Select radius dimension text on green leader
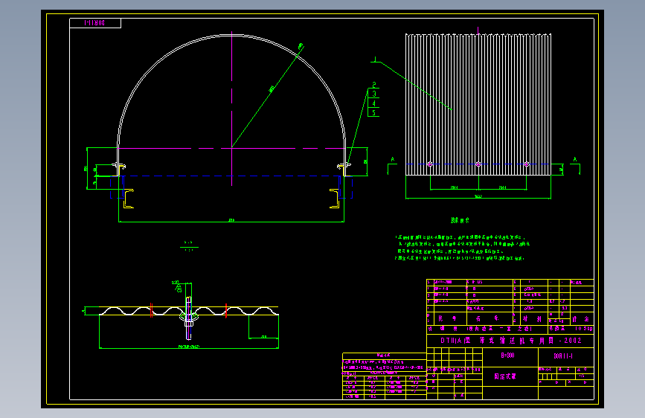The height and width of the screenshot is (418, 645). 272,89
